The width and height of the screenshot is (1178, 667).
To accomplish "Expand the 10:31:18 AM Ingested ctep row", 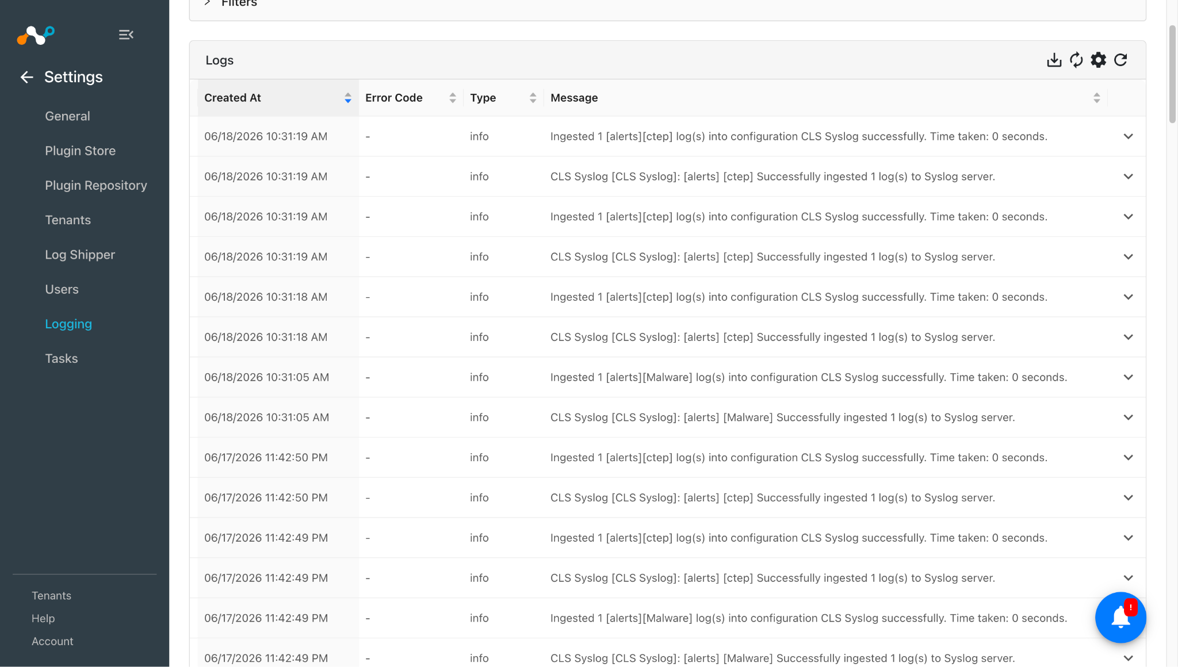I will coord(1128,297).
